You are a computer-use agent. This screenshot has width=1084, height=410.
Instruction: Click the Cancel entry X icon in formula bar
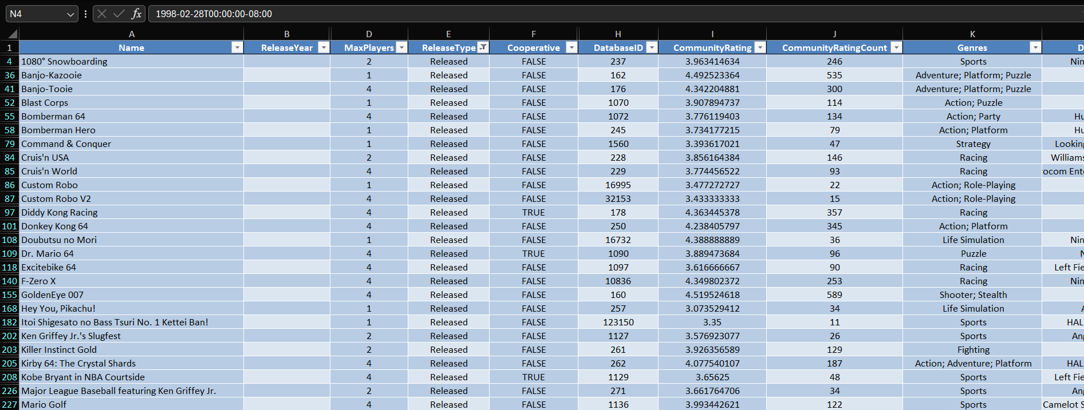click(102, 14)
